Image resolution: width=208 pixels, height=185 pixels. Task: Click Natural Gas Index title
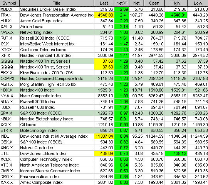(x=37, y=148)
